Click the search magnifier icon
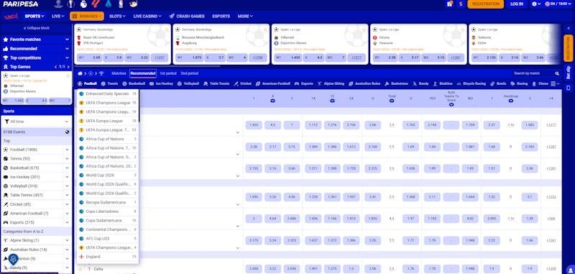This screenshot has height=274, width=575. (557, 73)
